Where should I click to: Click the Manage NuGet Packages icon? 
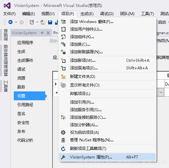(x=63, y=140)
